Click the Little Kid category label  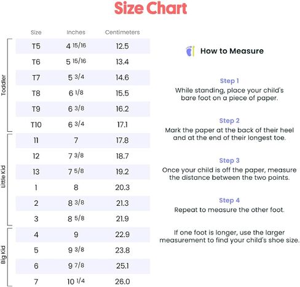[3, 177]
